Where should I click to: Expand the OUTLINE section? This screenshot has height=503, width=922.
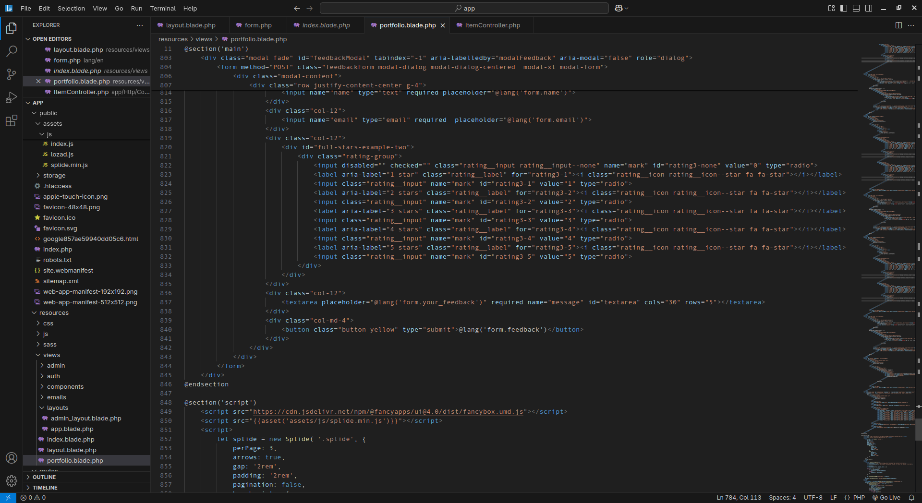[x=44, y=477]
